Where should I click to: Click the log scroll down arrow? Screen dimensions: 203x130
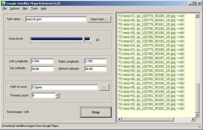197,115
